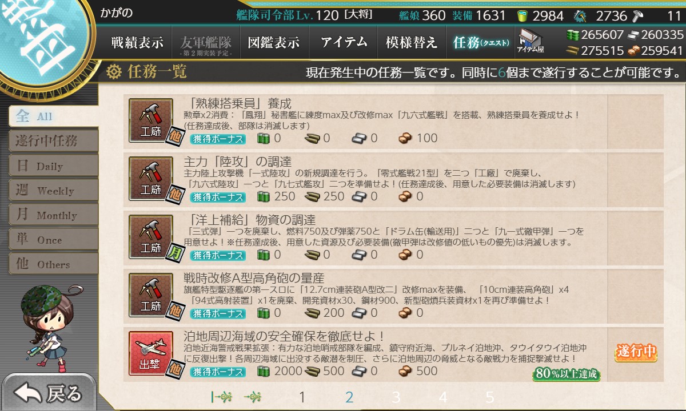Go to previous page arrow icon
Image resolution: width=686 pixels, height=411 pixels.
coord(253,397)
